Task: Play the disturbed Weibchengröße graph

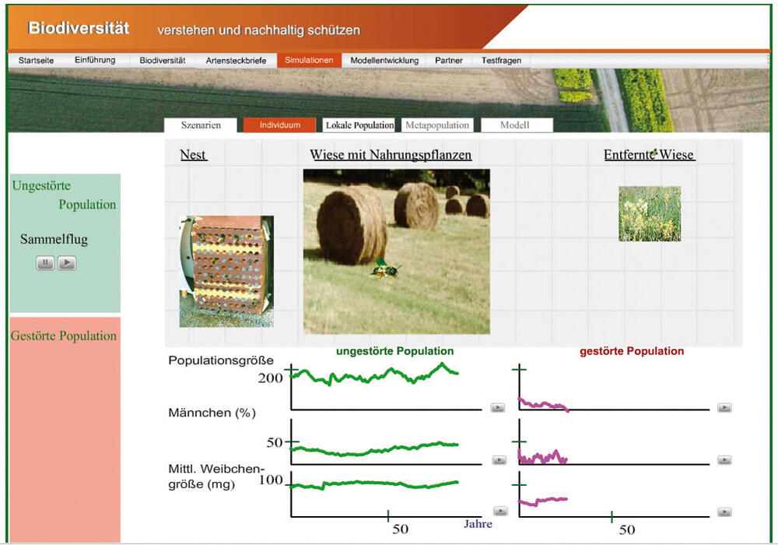Action: click(724, 512)
